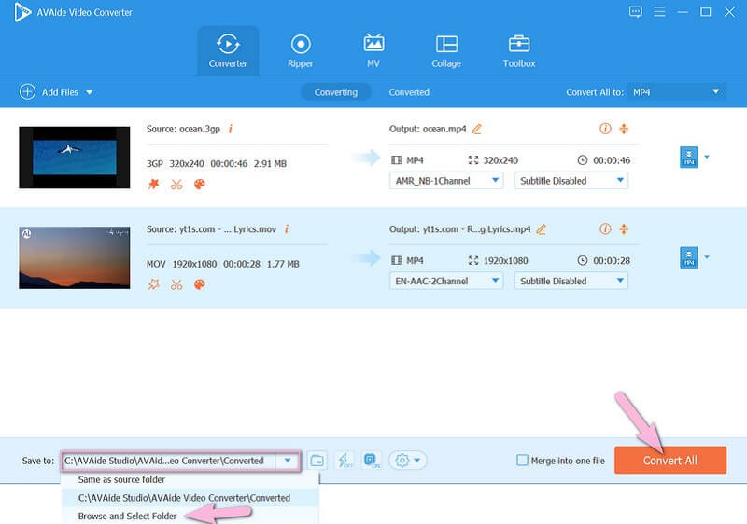
Task: Toggle the GPU chip icon
Action: click(371, 460)
